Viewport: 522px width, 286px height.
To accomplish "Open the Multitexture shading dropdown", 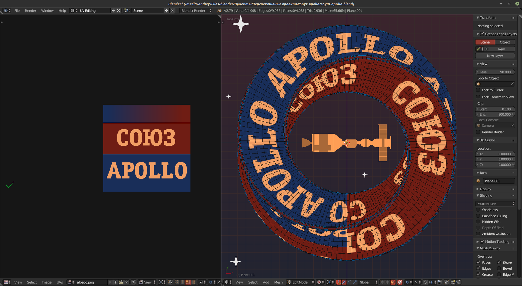I will pyautogui.click(x=495, y=204).
